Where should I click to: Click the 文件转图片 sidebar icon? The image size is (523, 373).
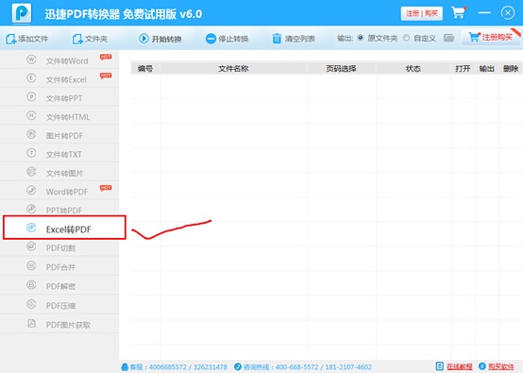coord(31,172)
